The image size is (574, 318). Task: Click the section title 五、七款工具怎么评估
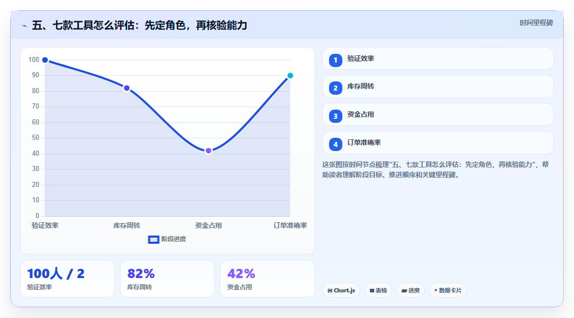[139, 26]
